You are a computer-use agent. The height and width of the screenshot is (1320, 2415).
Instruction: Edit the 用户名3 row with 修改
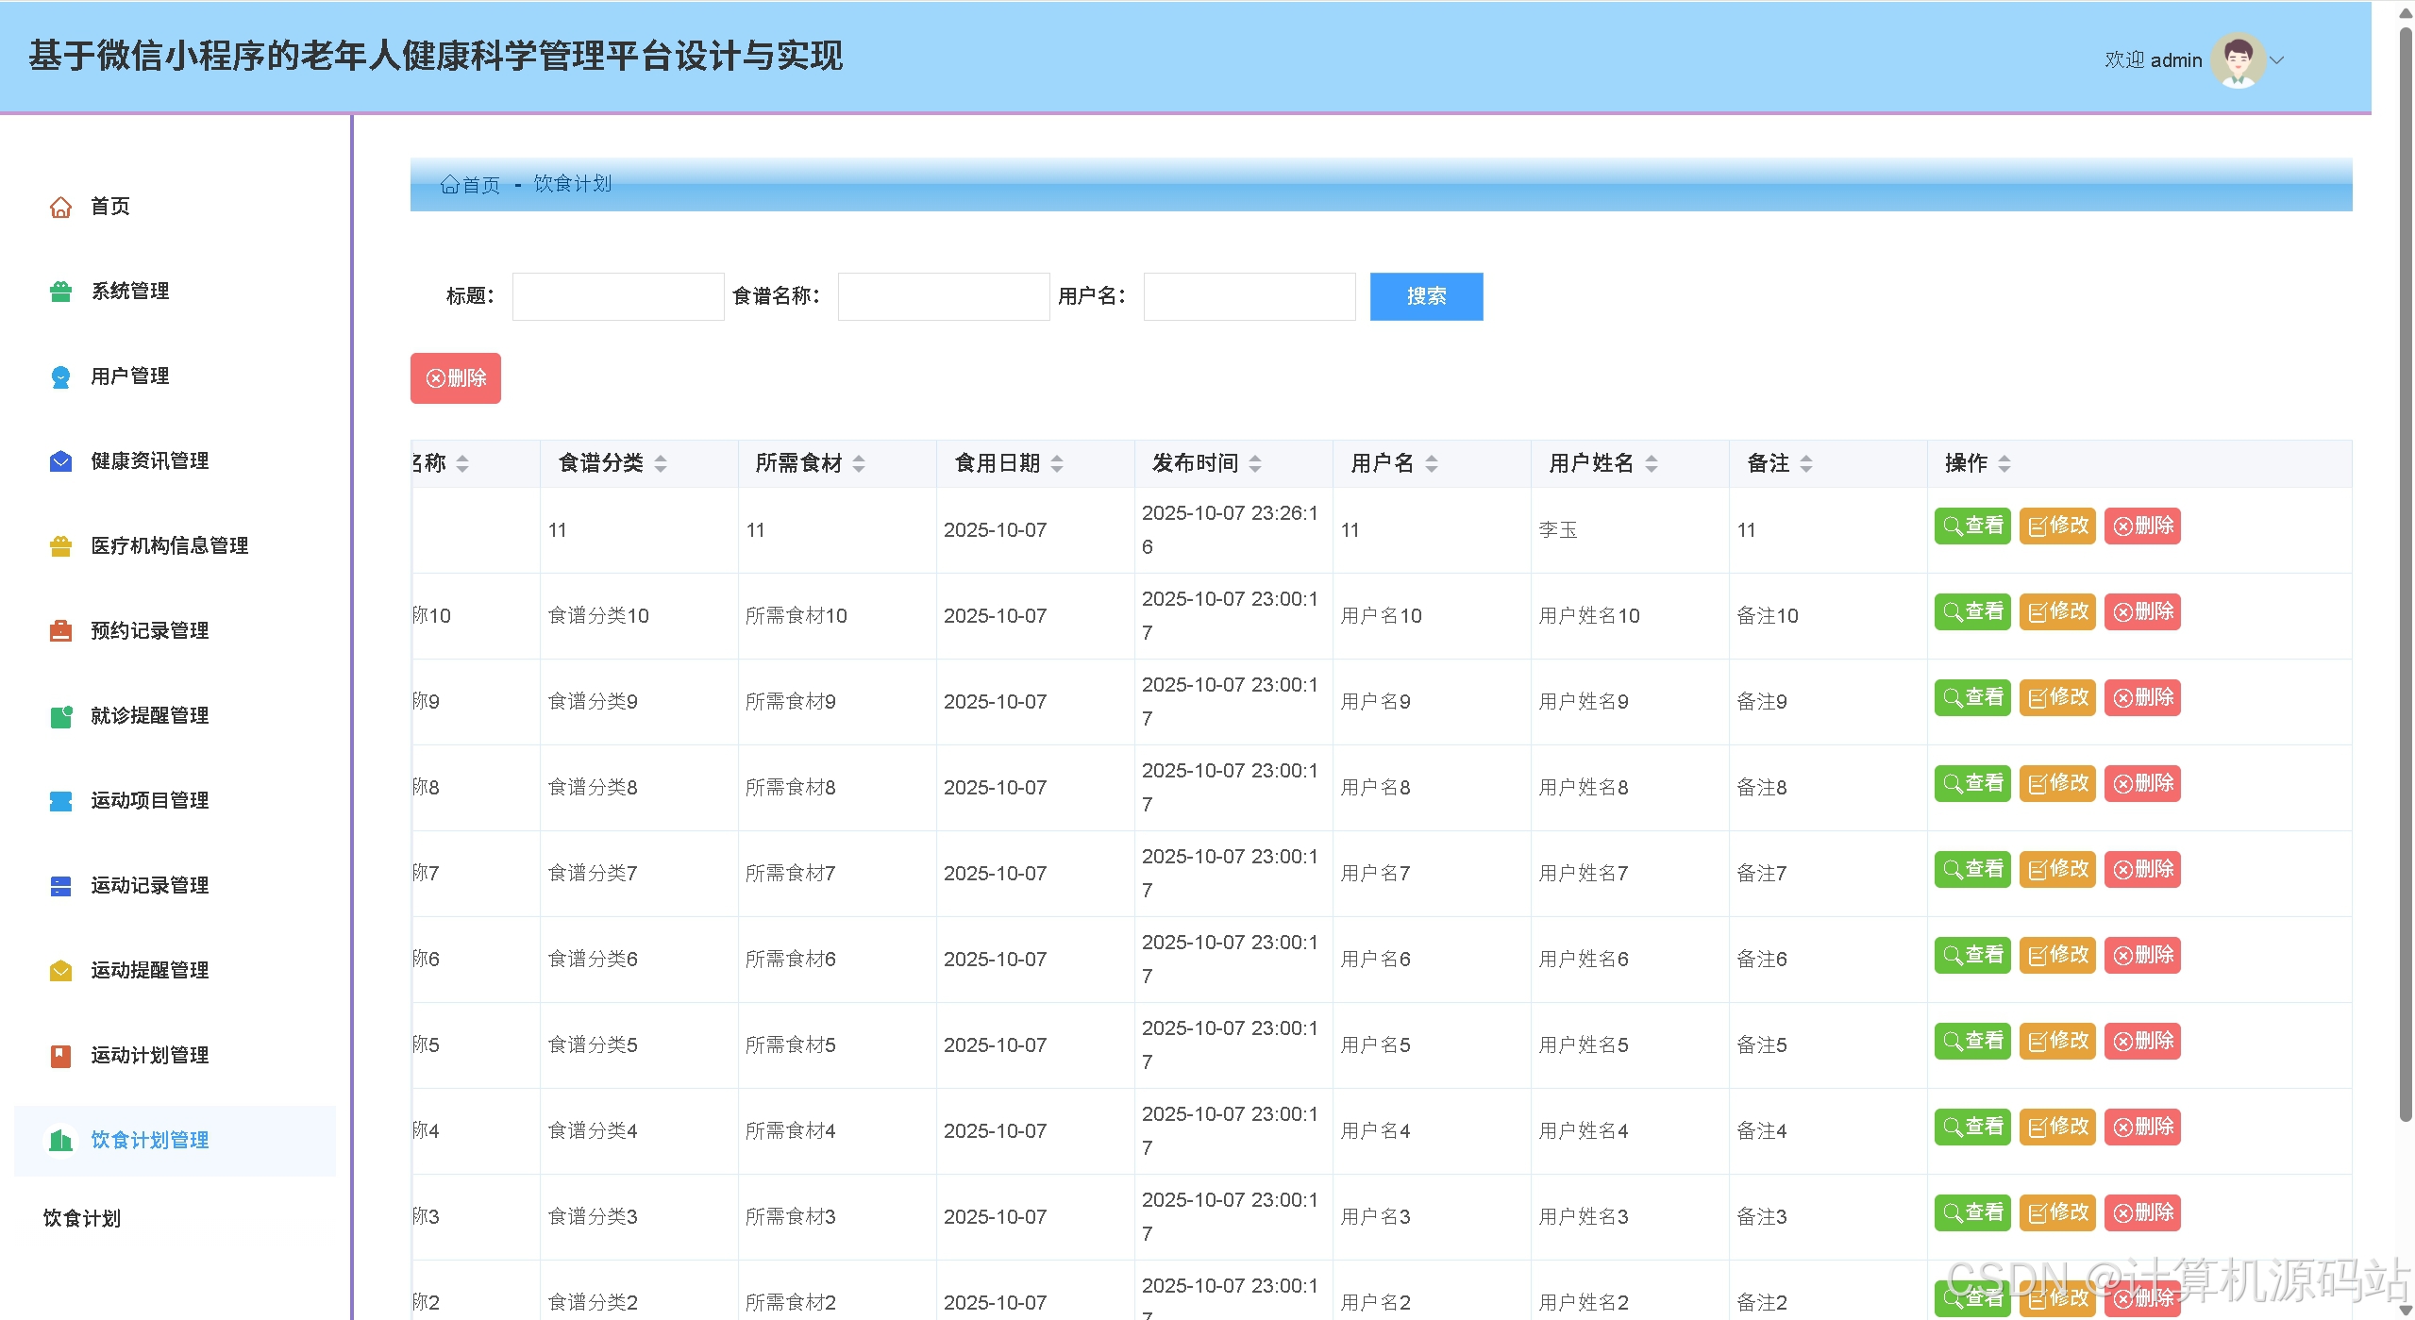(x=2057, y=1212)
